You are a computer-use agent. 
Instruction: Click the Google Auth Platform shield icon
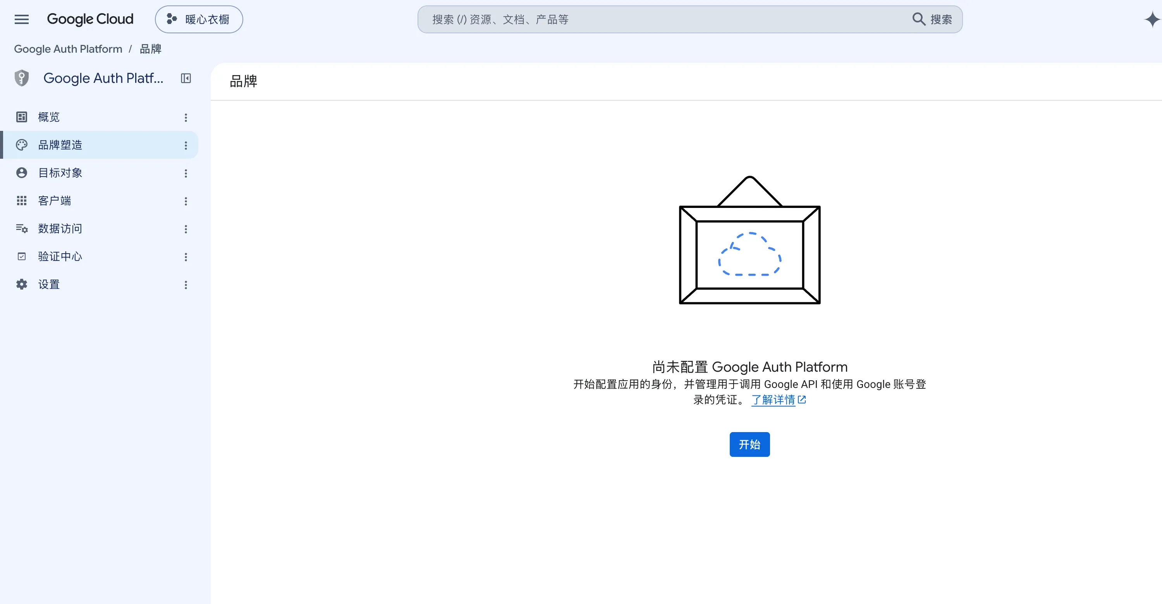[22, 78]
